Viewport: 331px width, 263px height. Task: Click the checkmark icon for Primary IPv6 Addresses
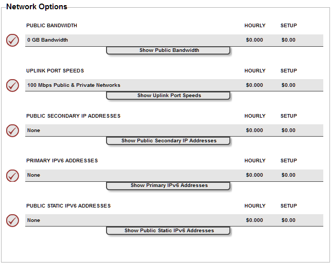coord(12,175)
